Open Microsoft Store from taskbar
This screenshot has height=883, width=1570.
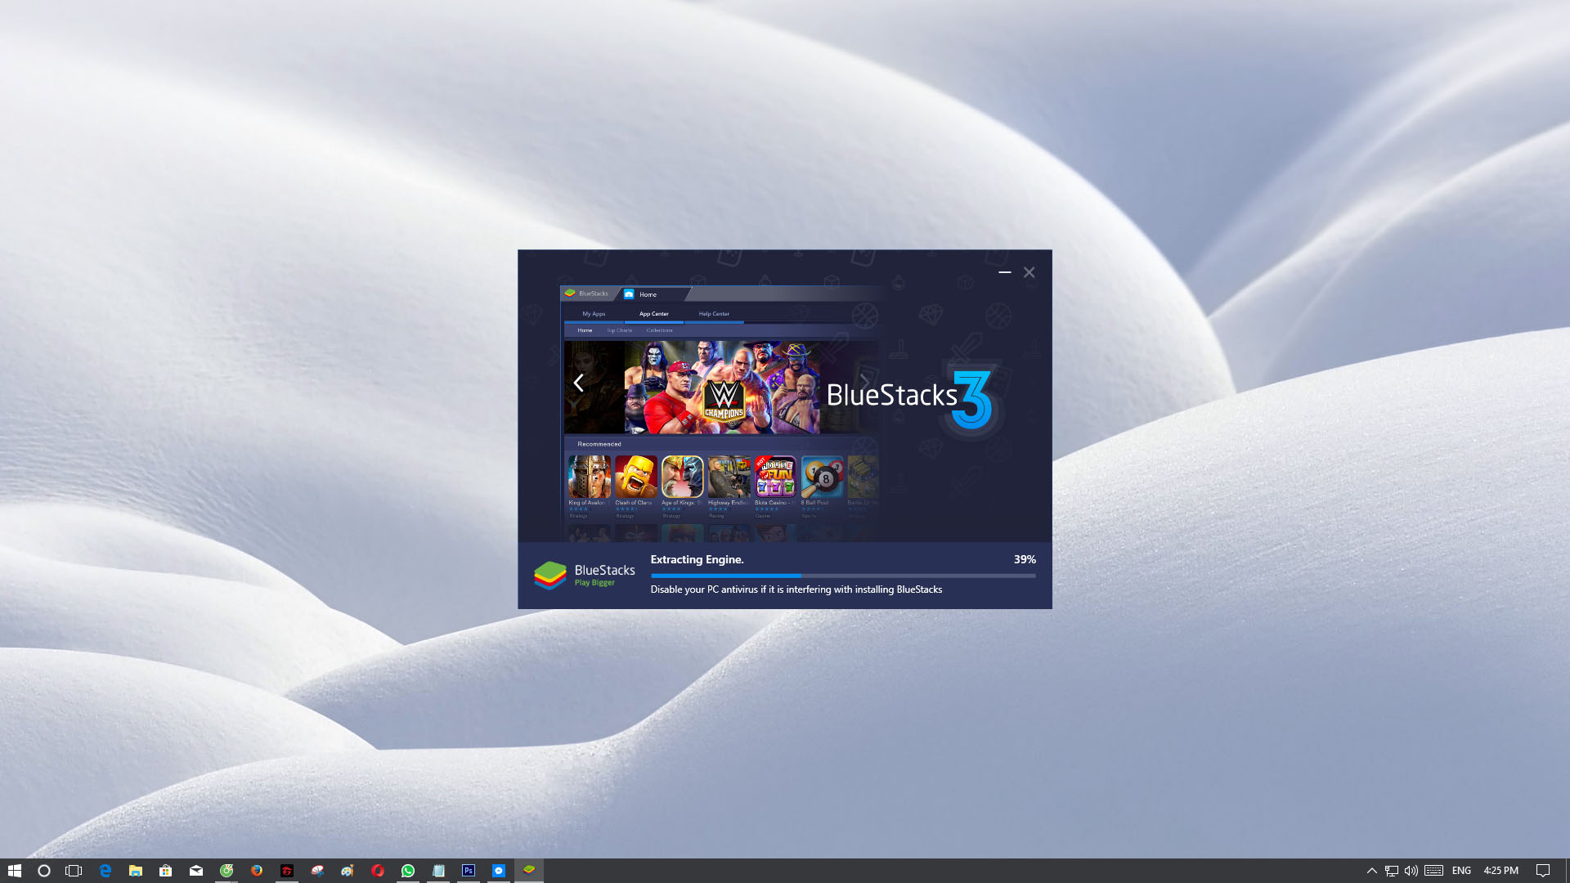(165, 871)
